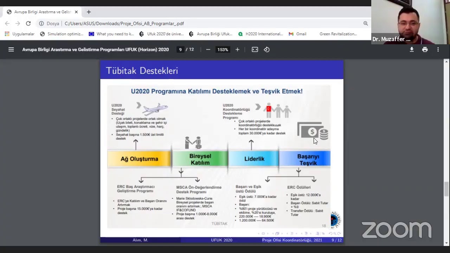Select the Avrupa Birligi Arastirma browser tab
Screen dimensions: 450x253
pyautogui.click(x=42, y=12)
